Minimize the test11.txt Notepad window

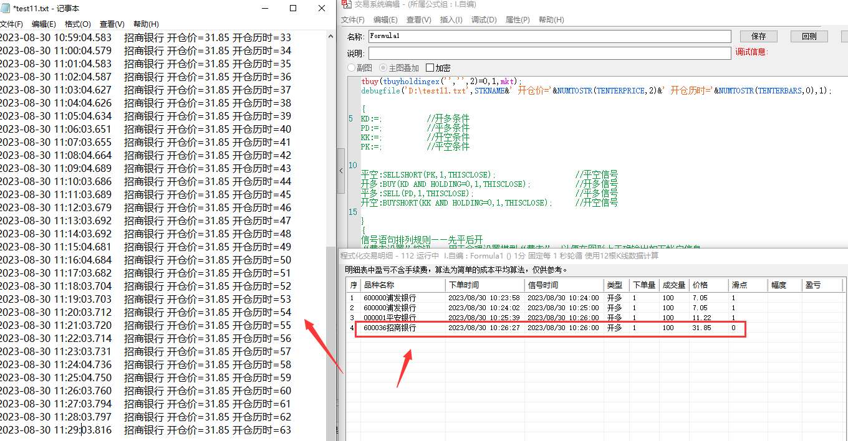coord(265,9)
